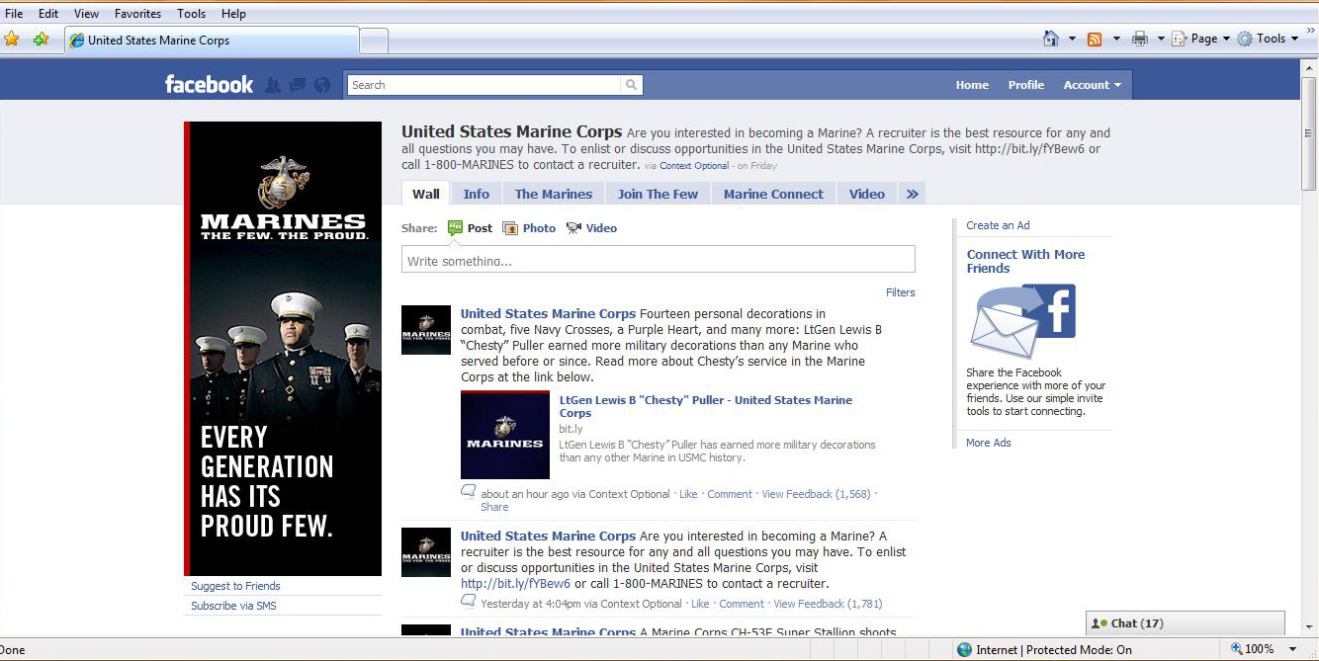Viewport: 1319px width, 661px height.
Task: Select the Video share icon
Action: pos(573,228)
